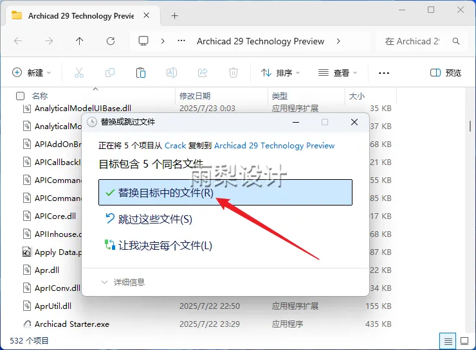Minimize the 替换或跳过文件 dialog

(x=296, y=122)
